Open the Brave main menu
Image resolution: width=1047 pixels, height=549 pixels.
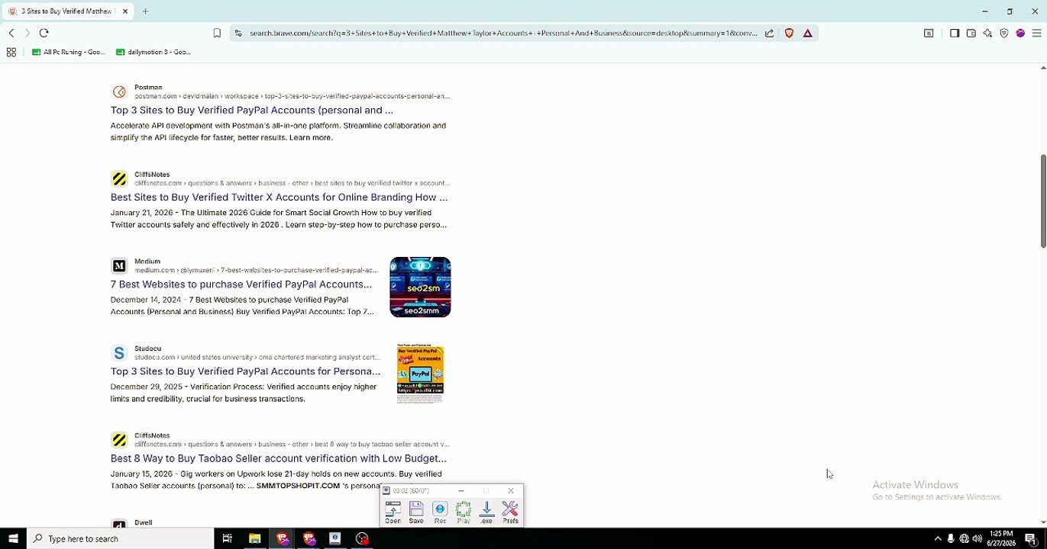coord(1036,33)
